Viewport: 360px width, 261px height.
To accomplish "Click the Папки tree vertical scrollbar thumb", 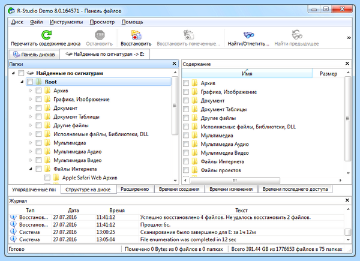I will [175, 106].
